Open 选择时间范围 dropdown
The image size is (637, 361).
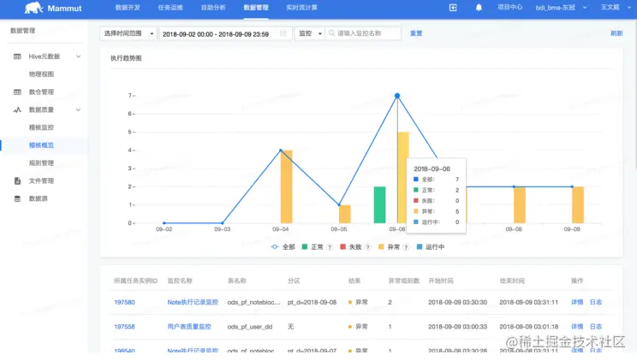pyautogui.click(x=128, y=33)
